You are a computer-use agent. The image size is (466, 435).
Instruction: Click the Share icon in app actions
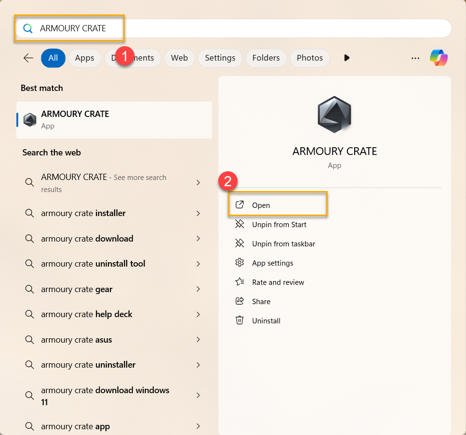coord(240,301)
